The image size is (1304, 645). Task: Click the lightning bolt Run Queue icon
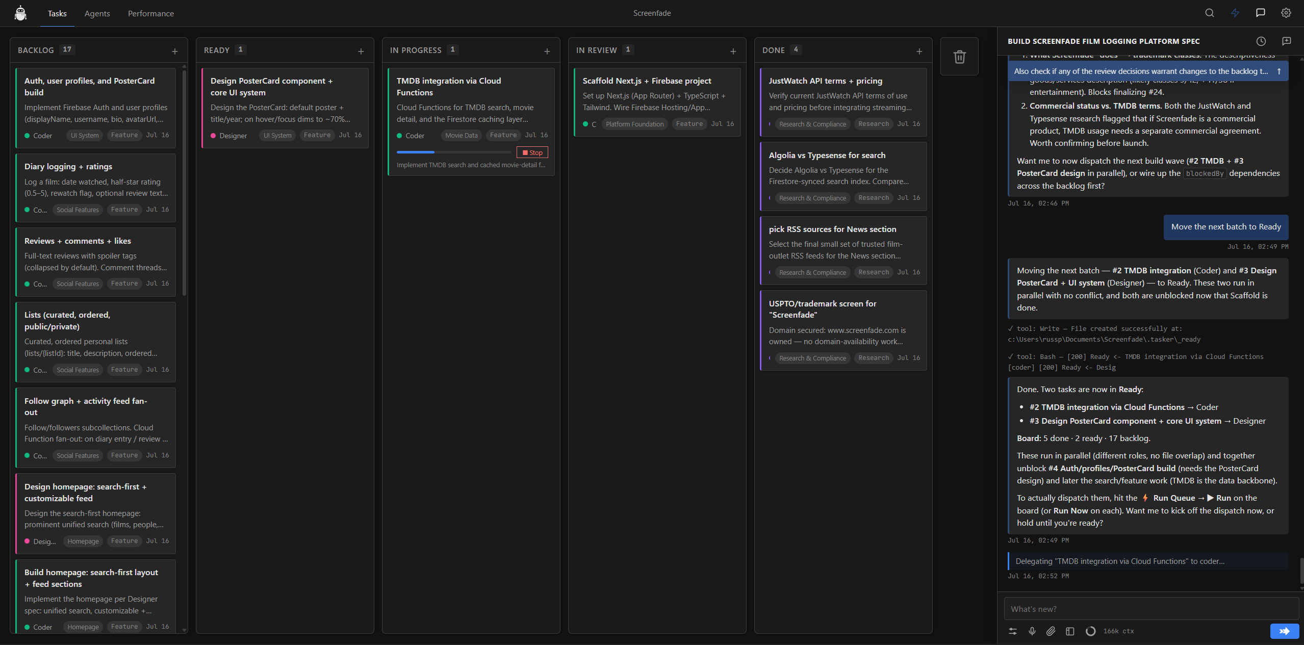pos(1235,13)
